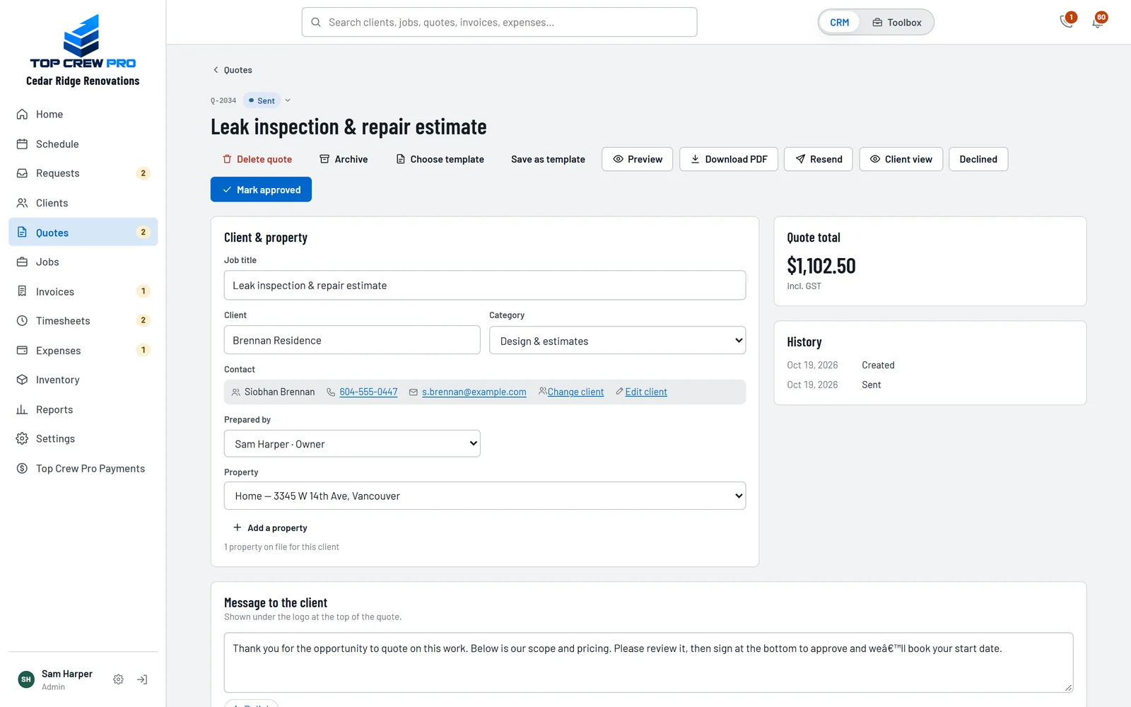
Task: Click the phone icon beside 604-555-0447
Action: [331, 392]
